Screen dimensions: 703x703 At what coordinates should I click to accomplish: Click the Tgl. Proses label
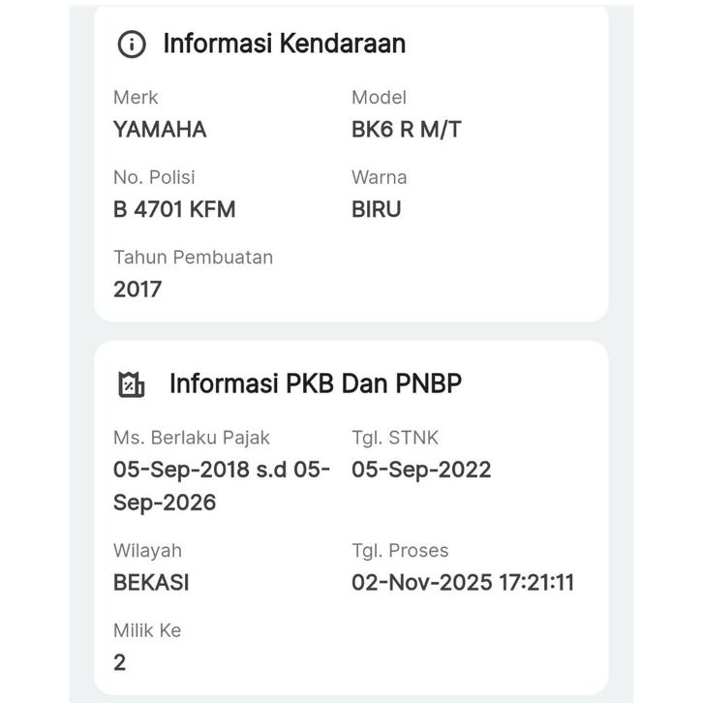(x=400, y=550)
